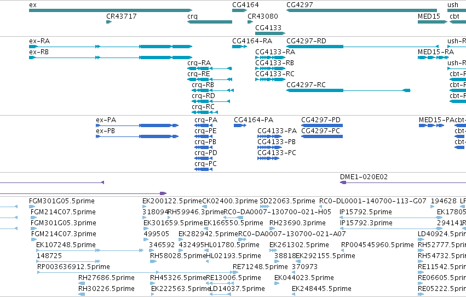Click the crq-PD protein label
This screenshot has height=297, width=466.
tap(206, 153)
